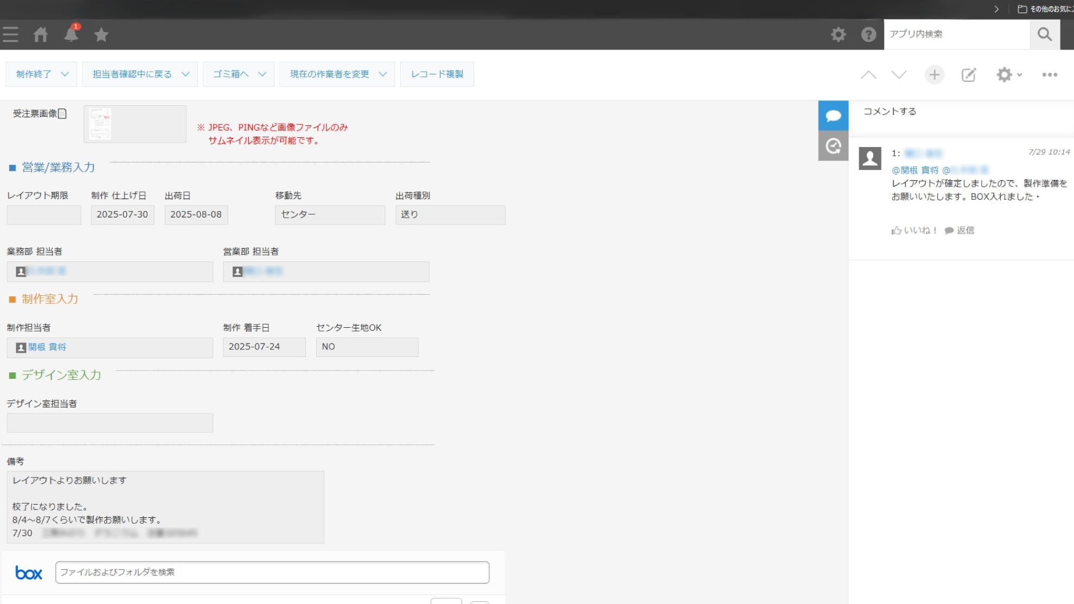Open the 受注票画像 thumbnail
This screenshot has height=604, width=1074.
coord(100,124)
